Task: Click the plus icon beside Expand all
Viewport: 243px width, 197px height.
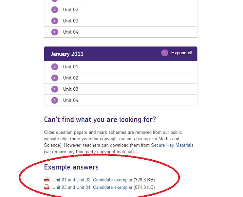Action: click(165, 53)
